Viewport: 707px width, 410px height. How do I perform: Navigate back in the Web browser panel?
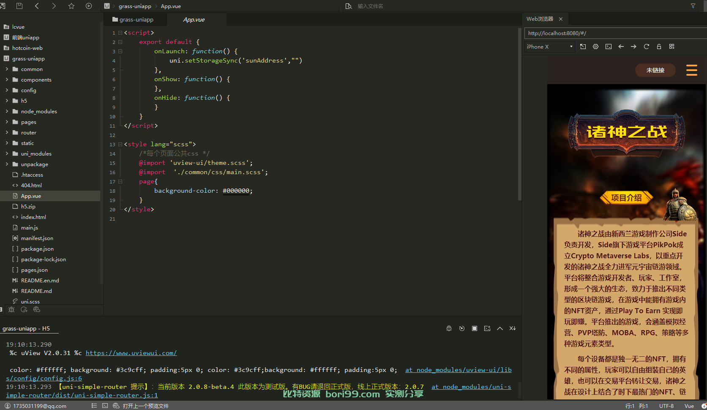click(621, 46)
